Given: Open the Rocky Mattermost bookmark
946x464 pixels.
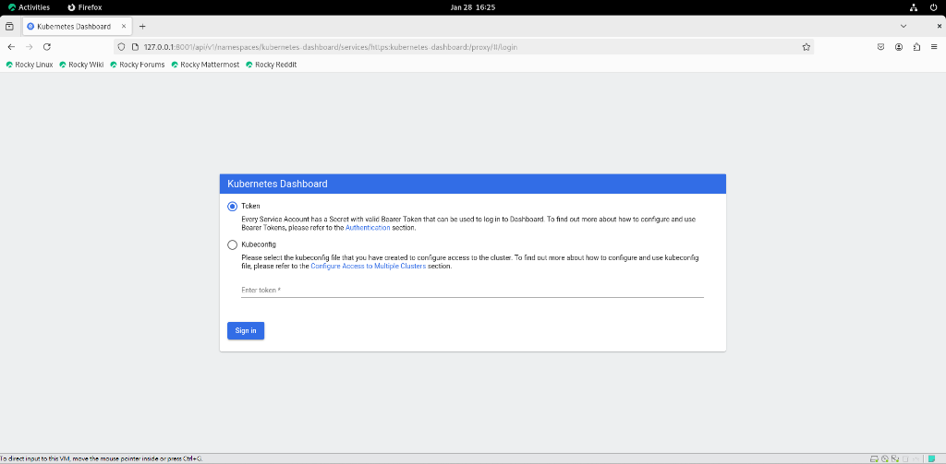Looking at the screenshot, I should (205, 65).
